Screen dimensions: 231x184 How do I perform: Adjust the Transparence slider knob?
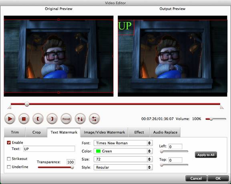(x=72, y=167)
